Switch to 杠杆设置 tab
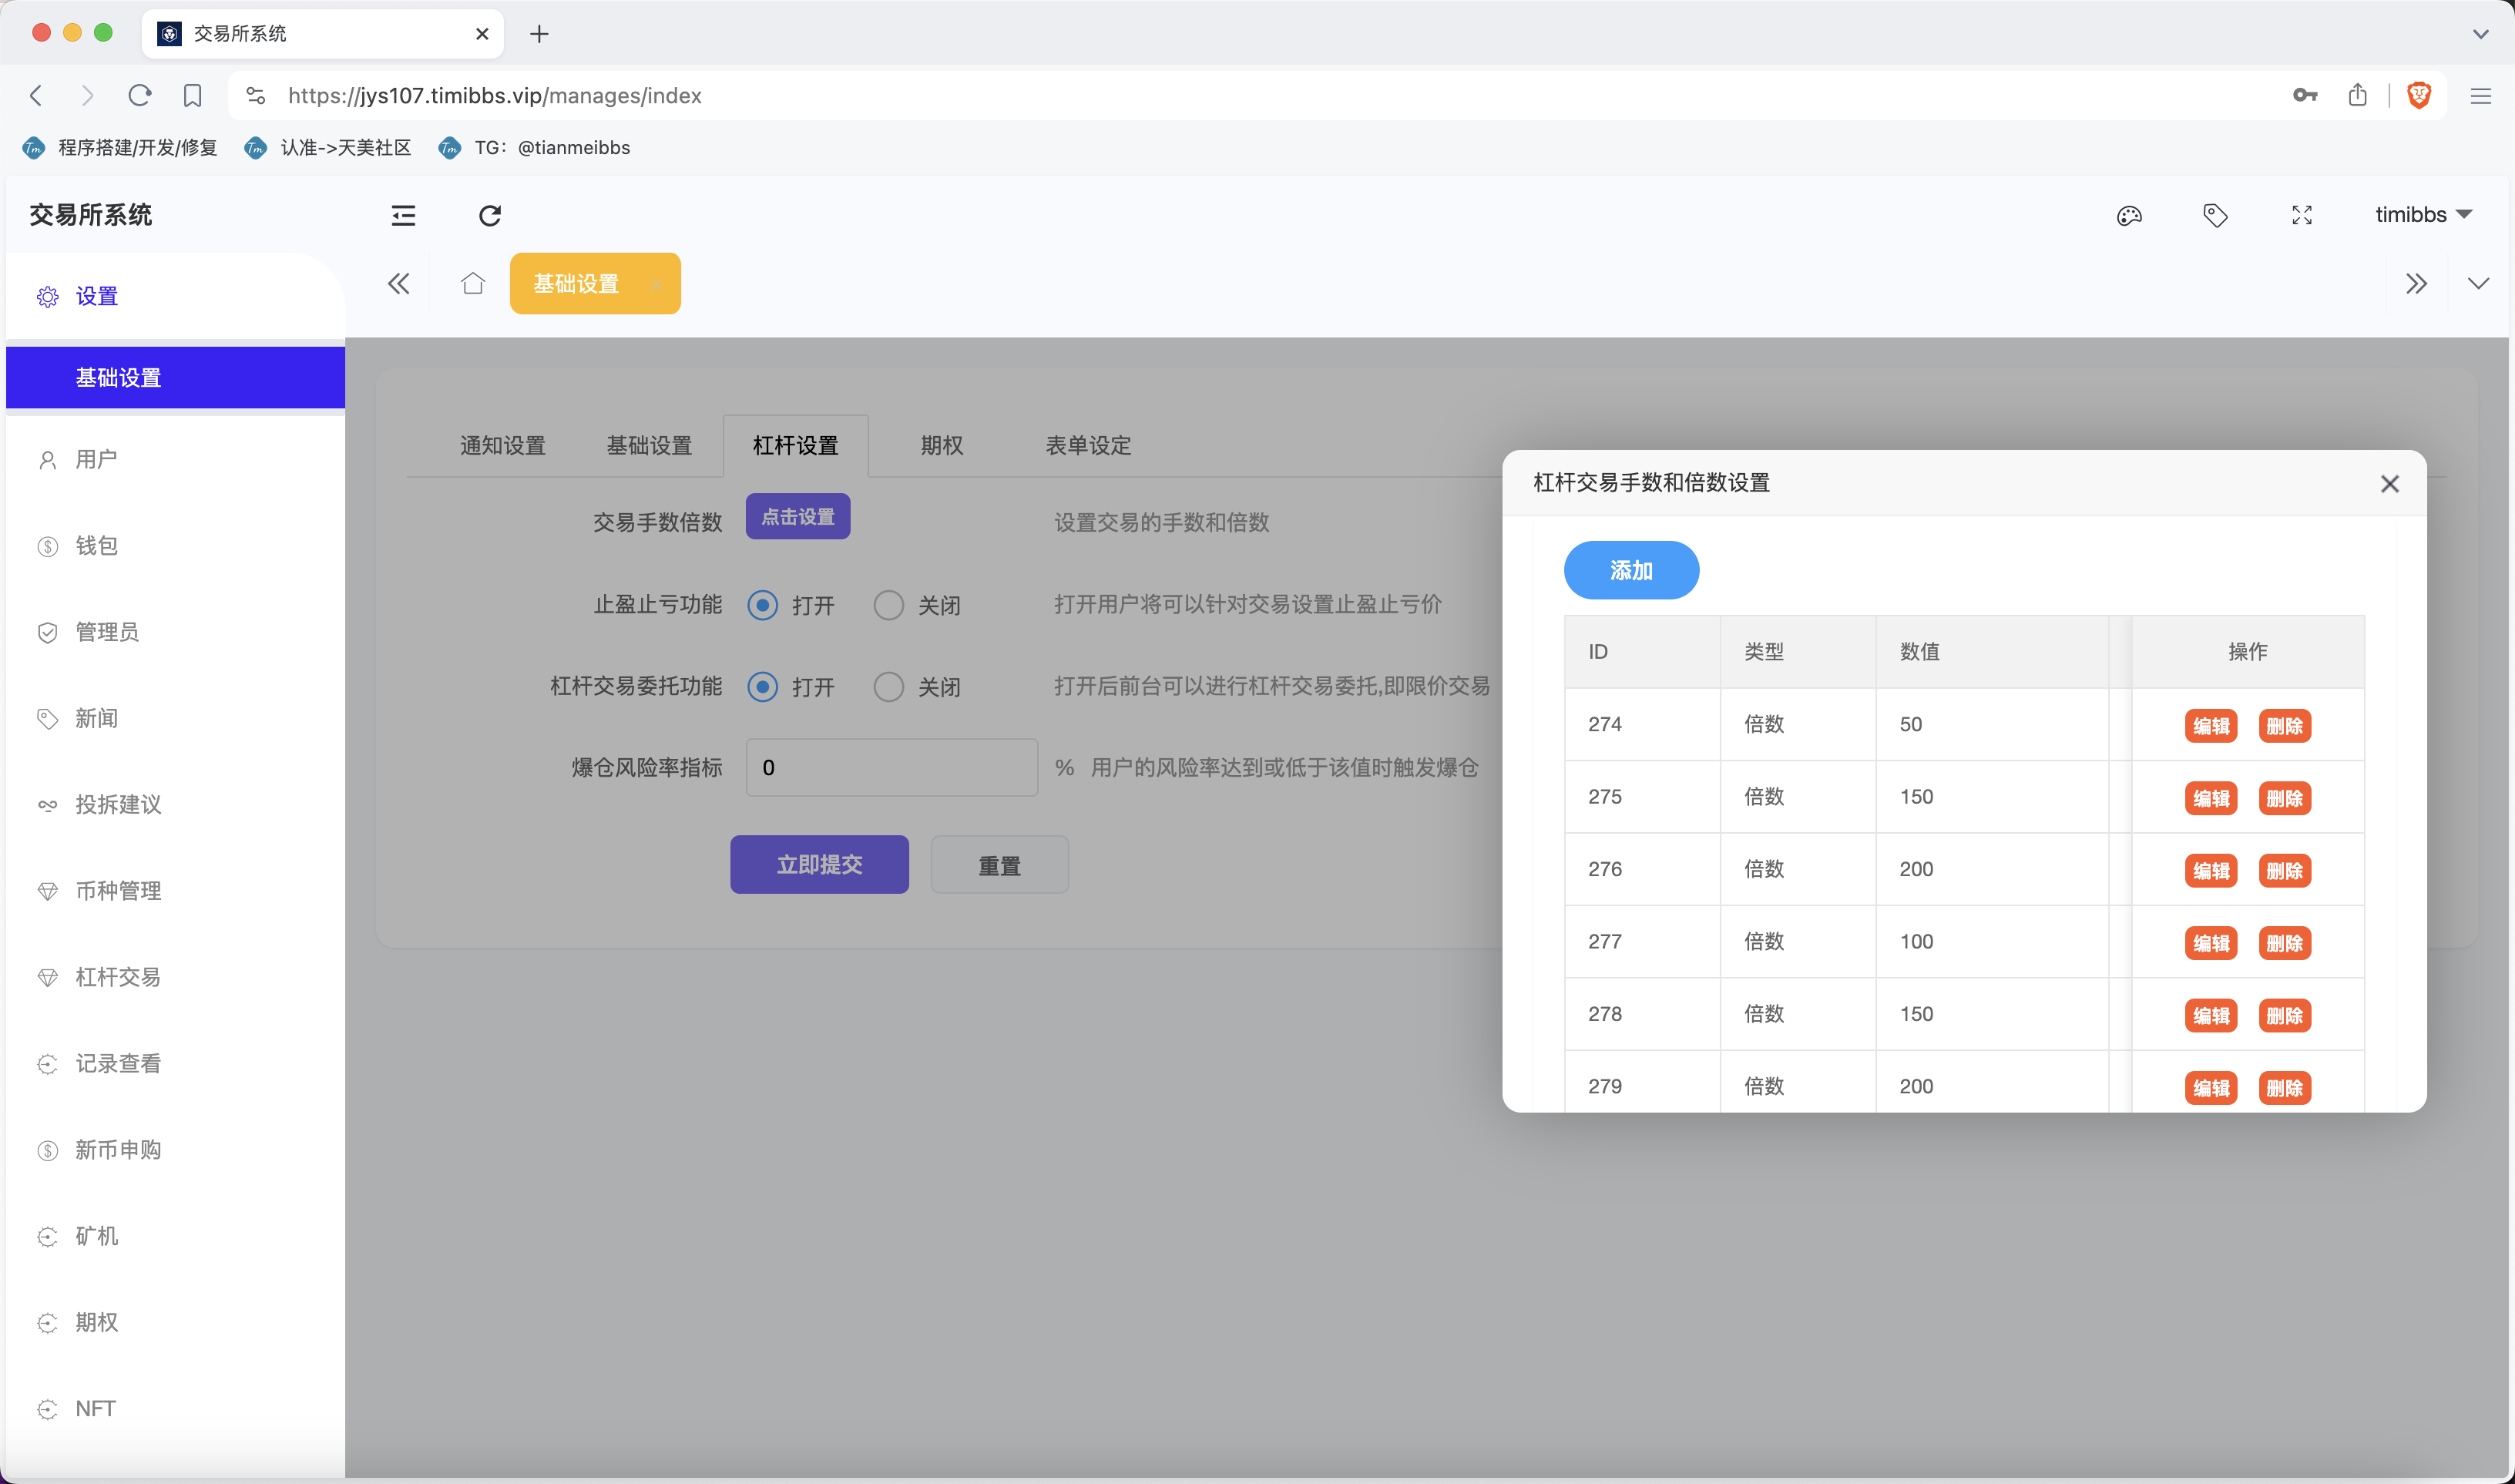This screenshot has height=1484, width=2515. (796, 446)
